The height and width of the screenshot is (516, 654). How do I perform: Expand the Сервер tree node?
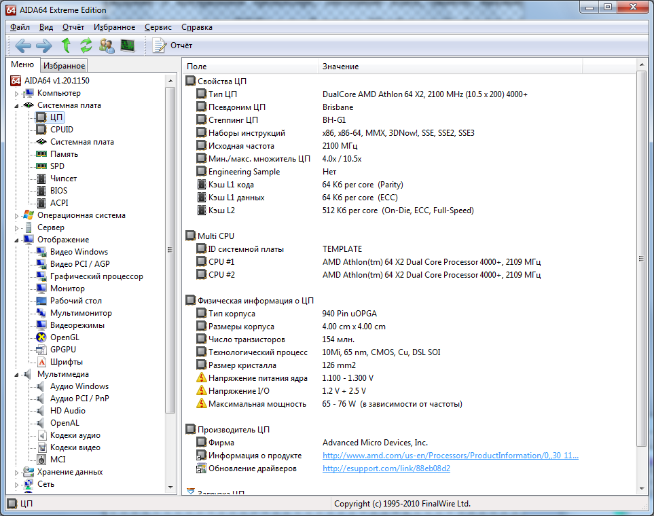17,228
